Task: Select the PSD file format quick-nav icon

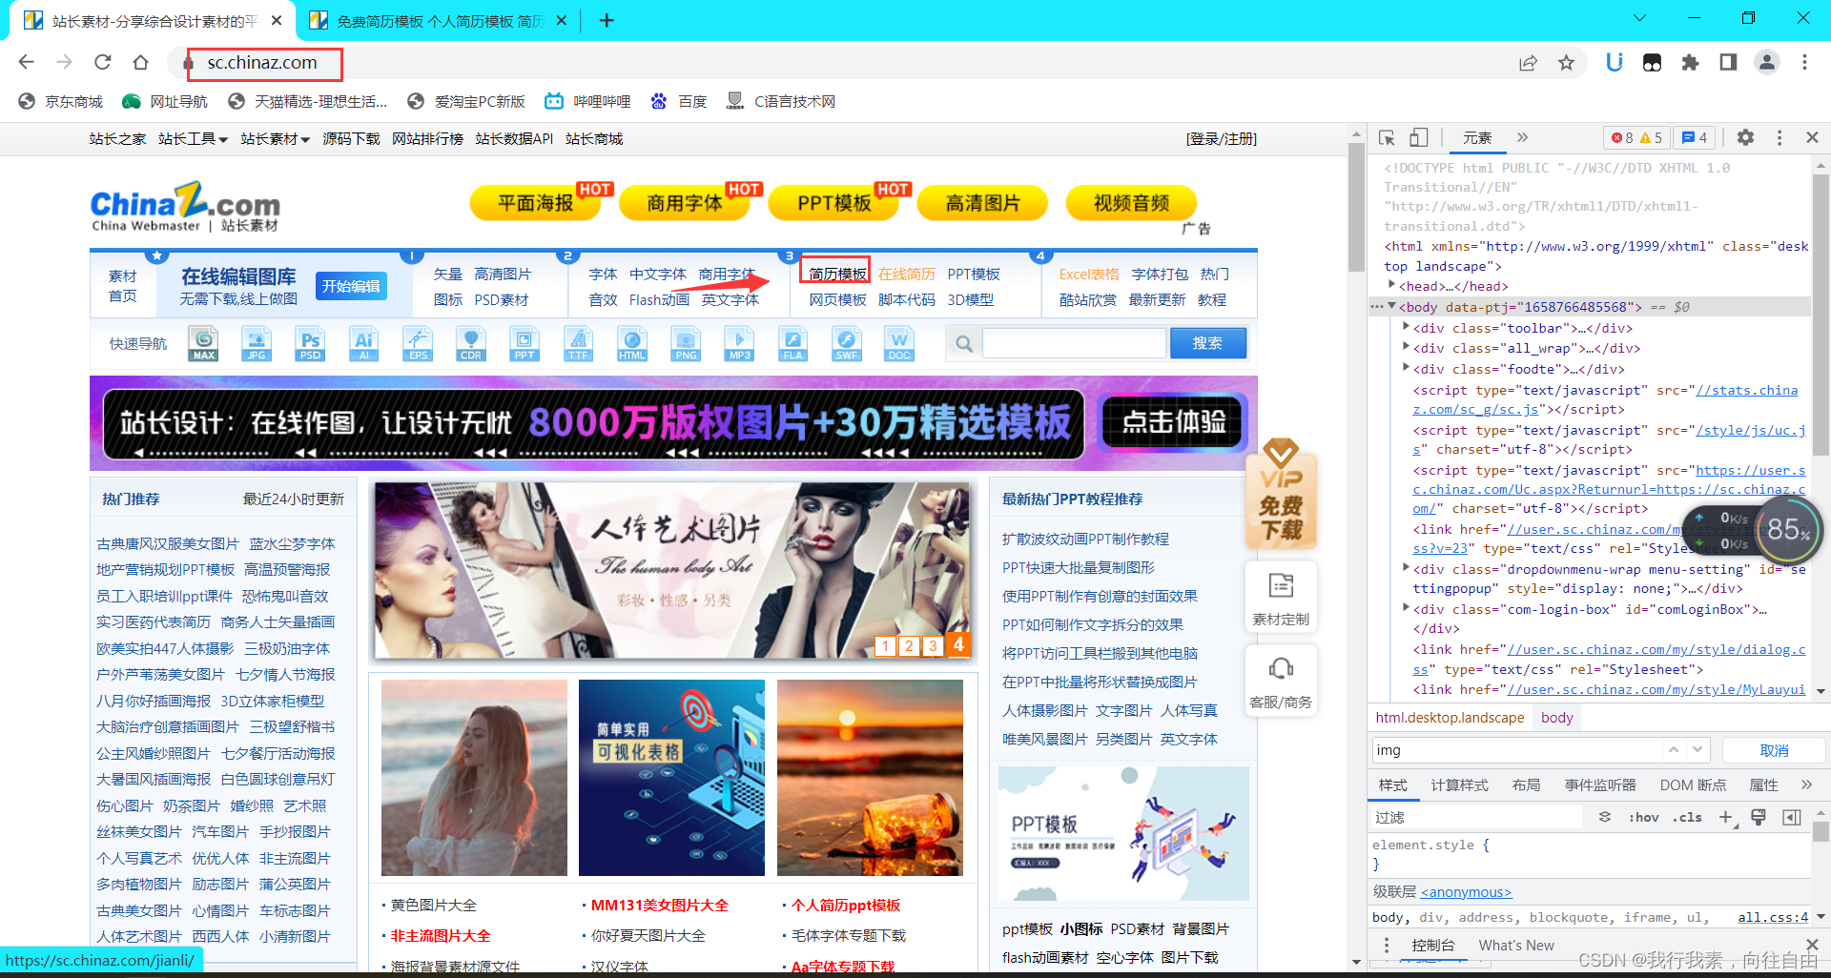Action: [311, 343]
